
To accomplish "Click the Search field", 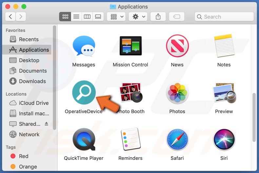I will (224, 17).
